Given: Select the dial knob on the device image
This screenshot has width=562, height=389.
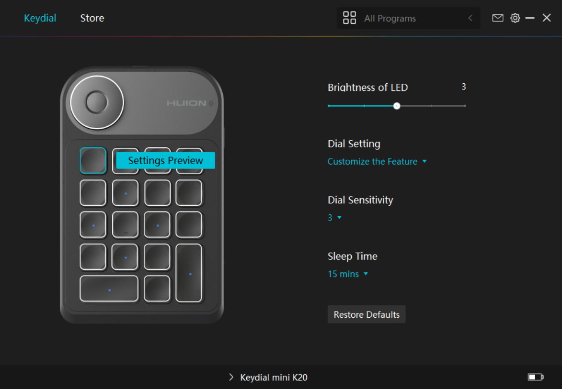Looking at the screenshot, I should coord(97,102).
